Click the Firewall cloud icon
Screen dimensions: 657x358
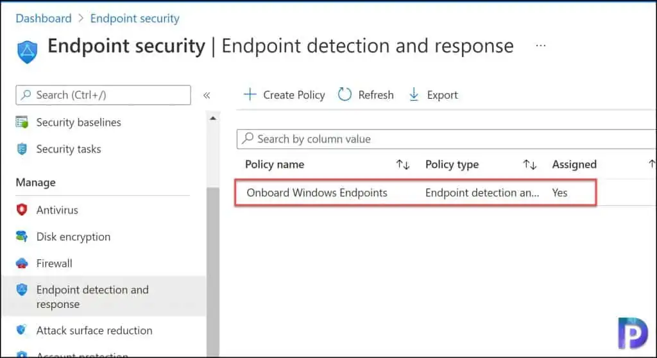(x=22, y=264)
